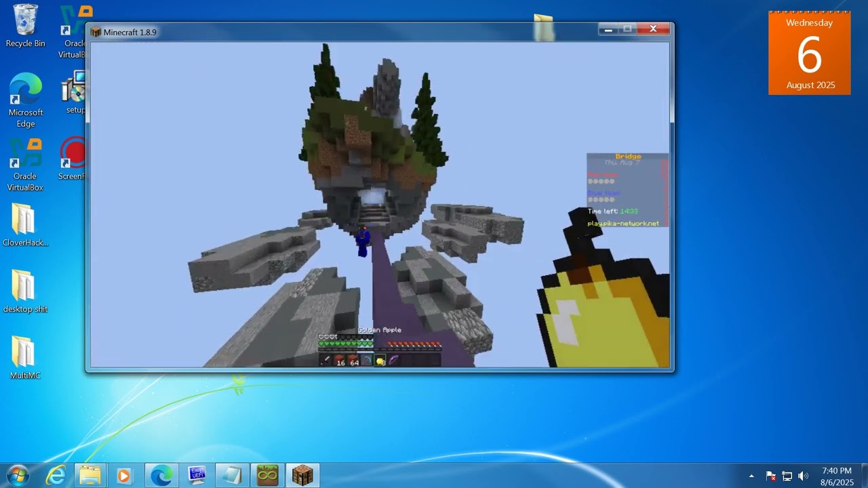
Task: Open Windows Explorer from the taskbar
Action: pos(90,476)
